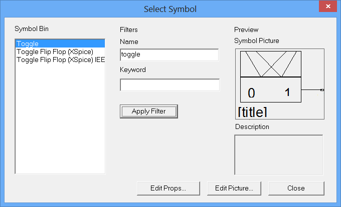Click the [title] text in preview
Viewport: 341px width, 207px height.
click(252, 111)
